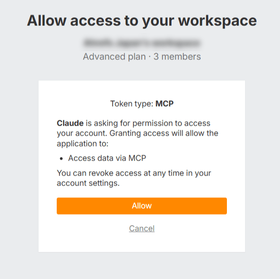Viewport: 280px width, 279px height.
Task: Click the orange Allow button
Action: (x=142, y=206)
